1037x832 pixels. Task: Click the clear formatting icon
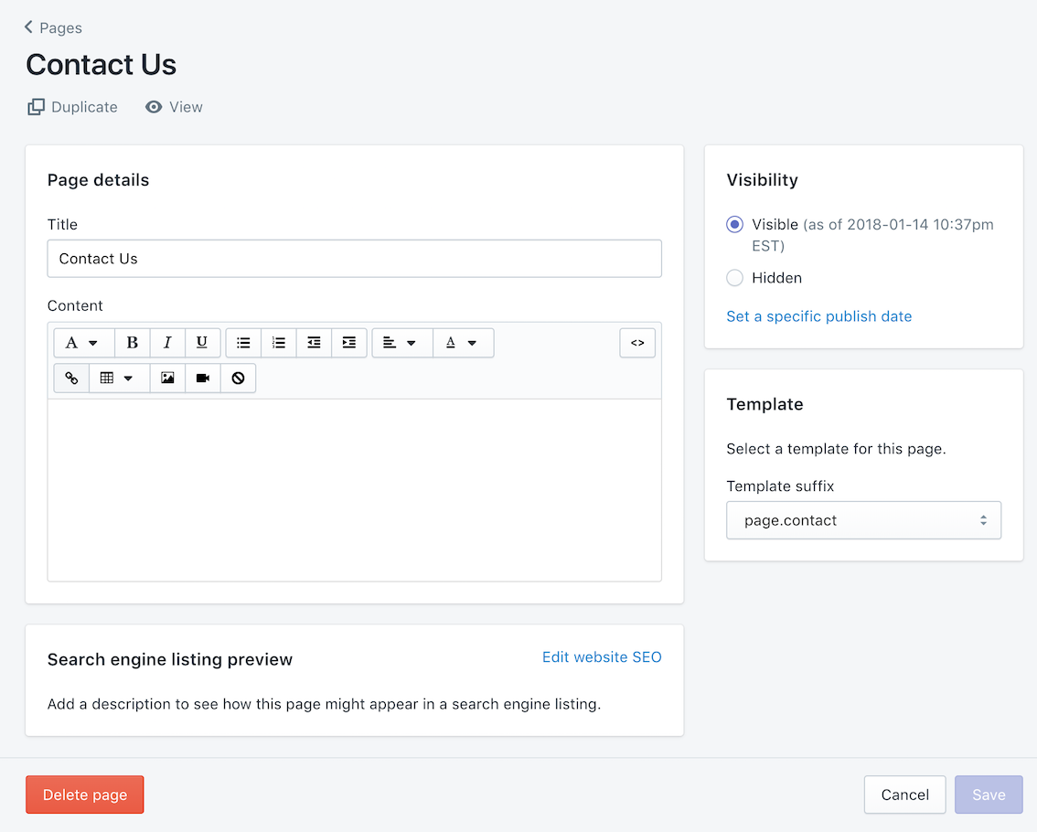(x=238, y=378)
